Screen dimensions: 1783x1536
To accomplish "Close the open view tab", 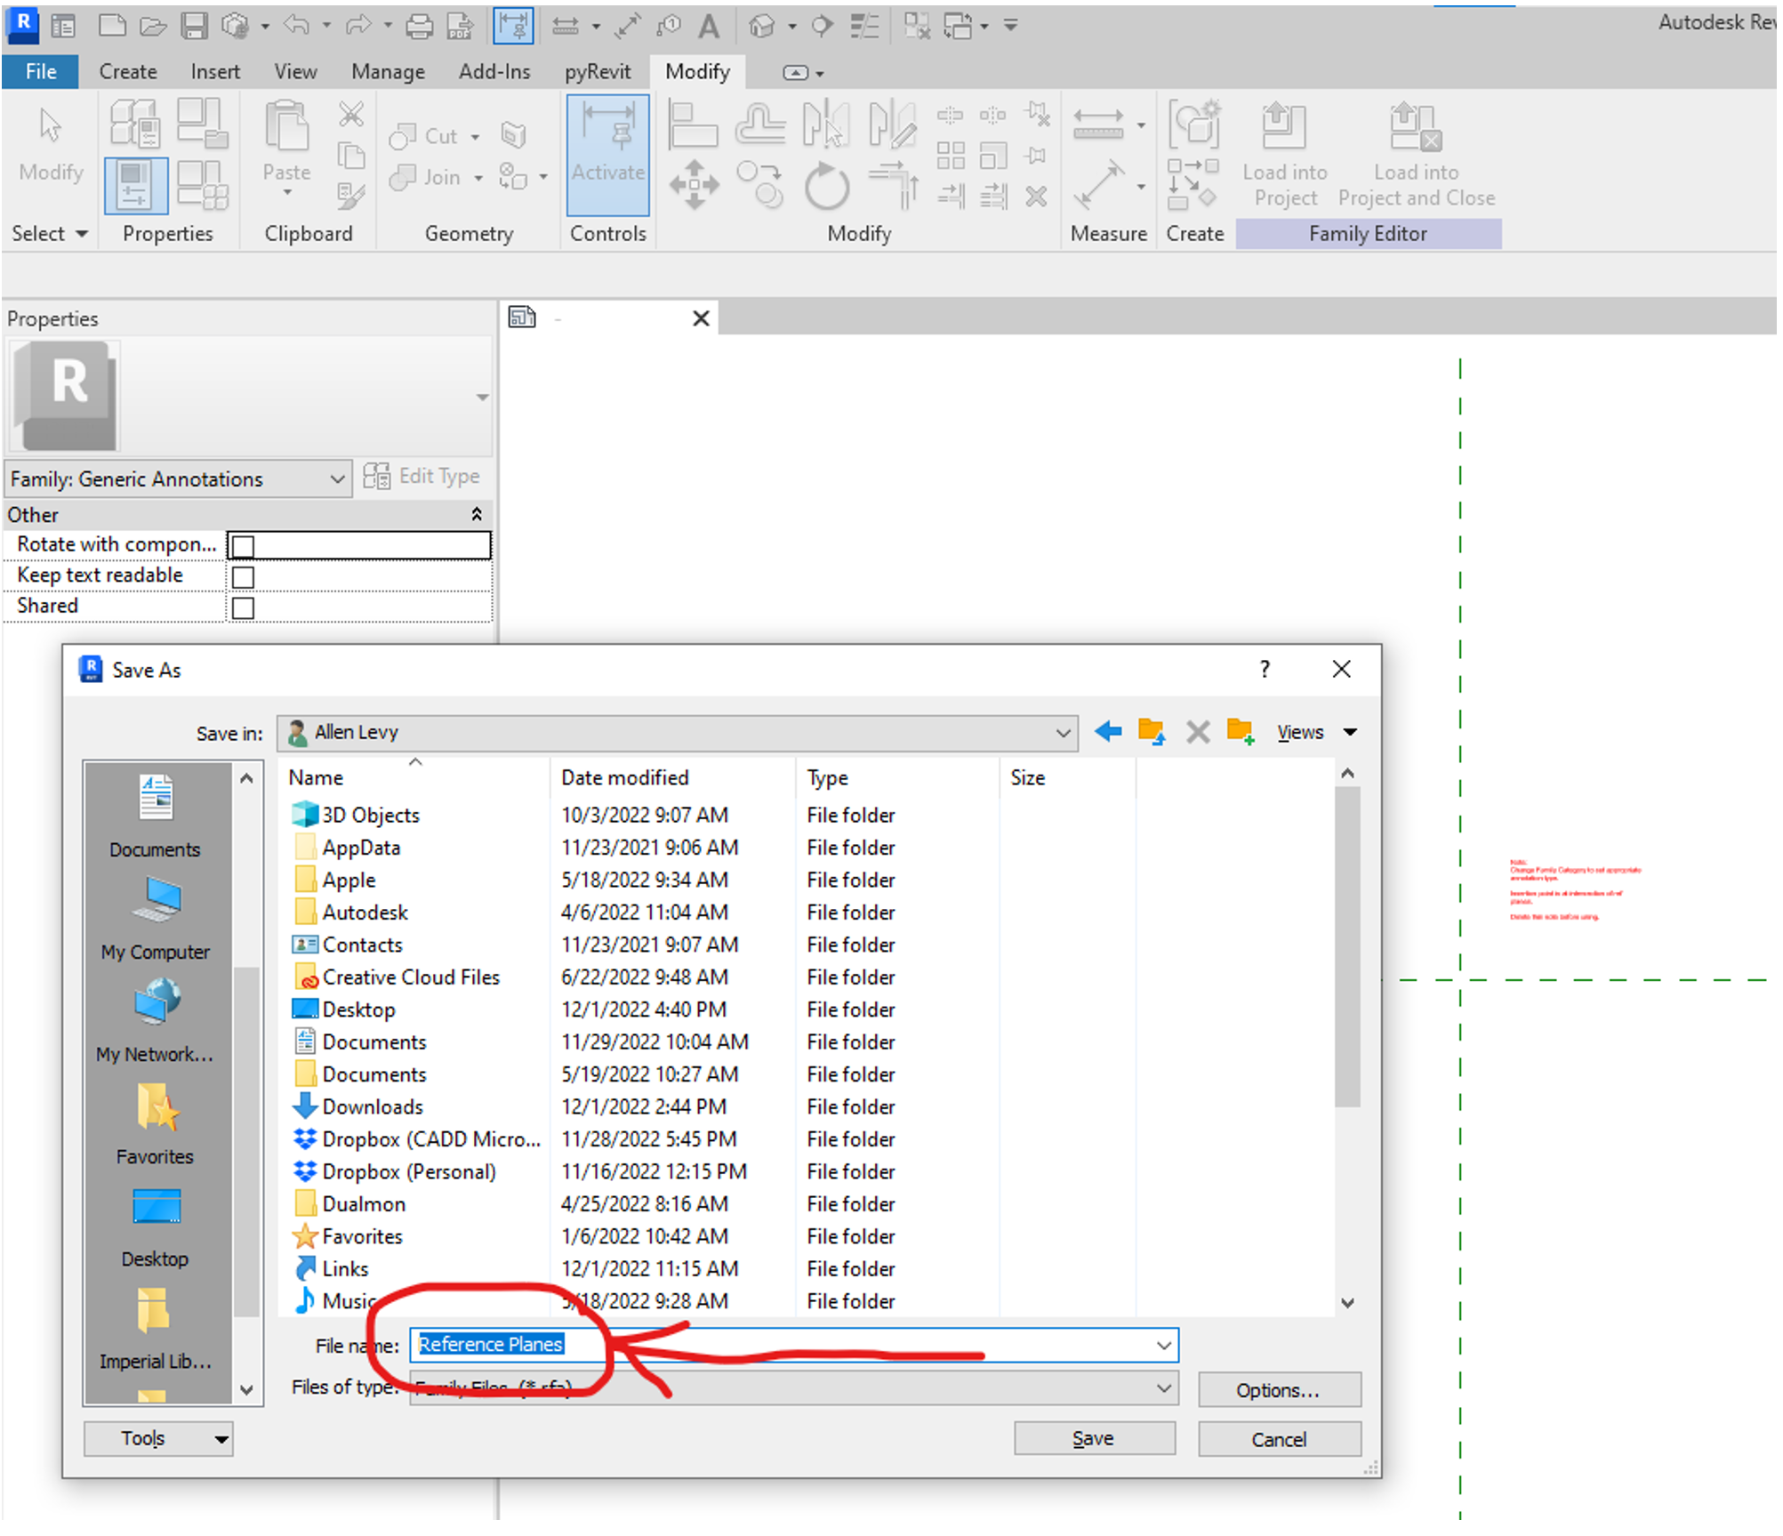I will tap(702, 318).
